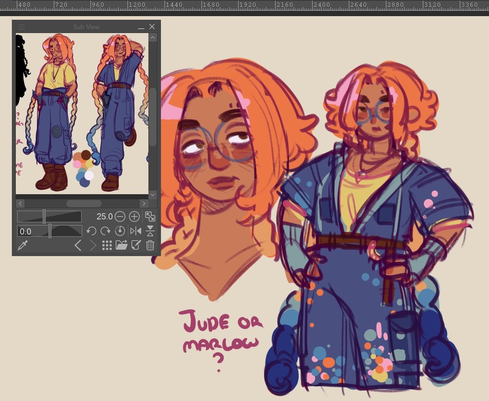This screenshot has width=489, height=401.
Task: Show Sub View image thumbnail list
Action: coord(107,245)
